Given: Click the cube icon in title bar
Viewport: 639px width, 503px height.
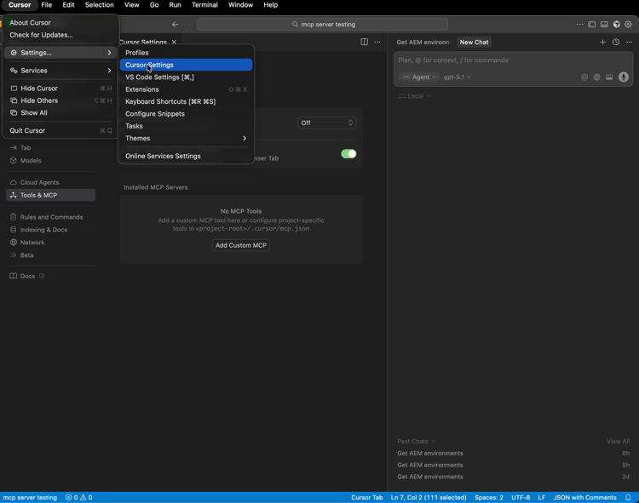Looking at the screenshot, I should pos(616,25).
